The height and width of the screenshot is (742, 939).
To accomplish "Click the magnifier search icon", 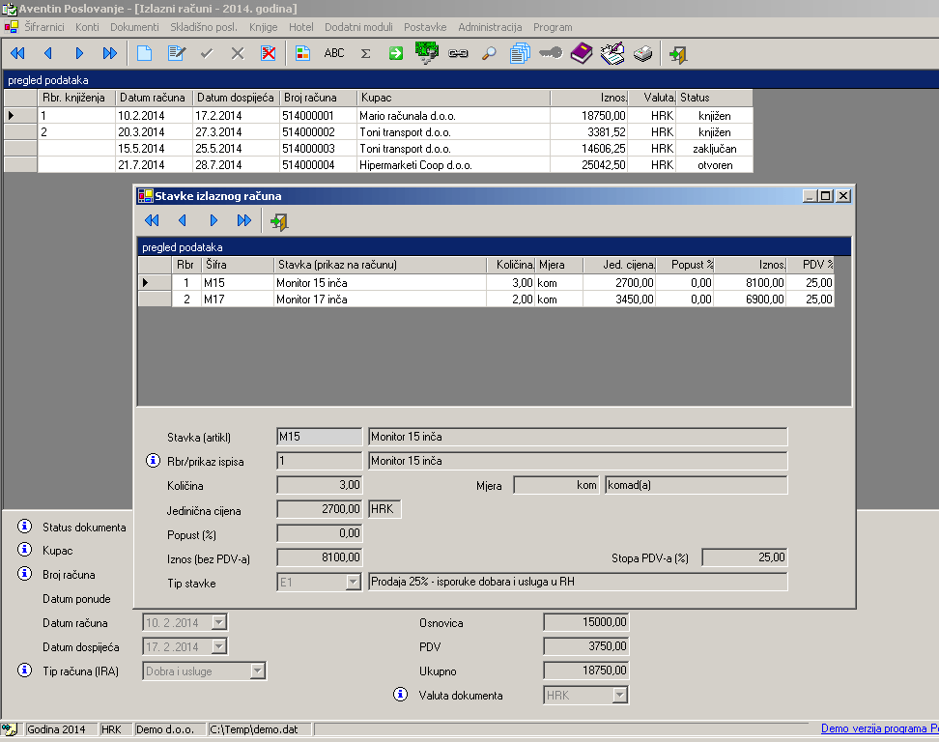I will click(x=489, y=53).
